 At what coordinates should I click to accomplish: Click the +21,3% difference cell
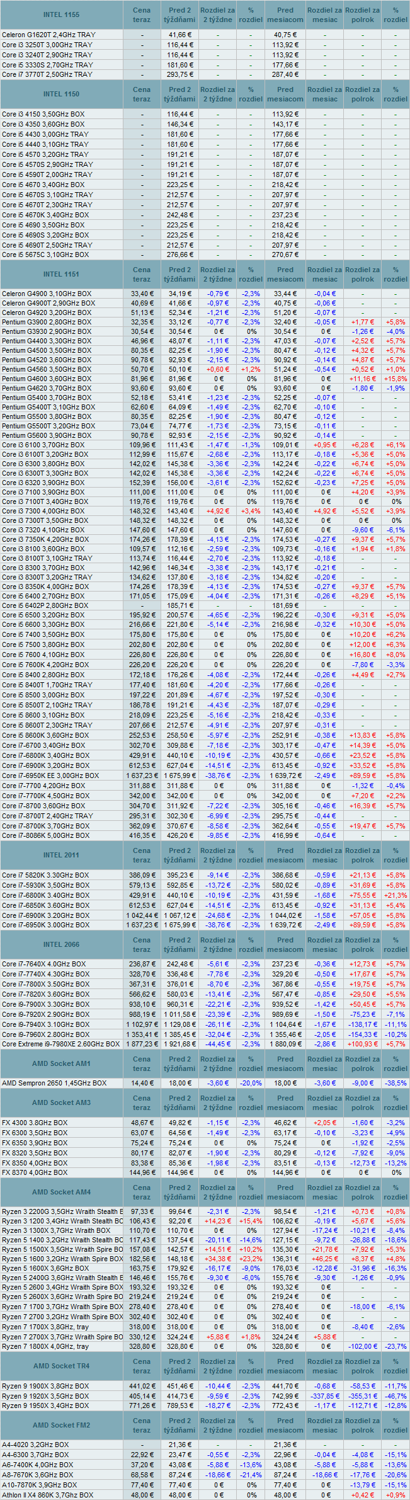pos(396,895)
